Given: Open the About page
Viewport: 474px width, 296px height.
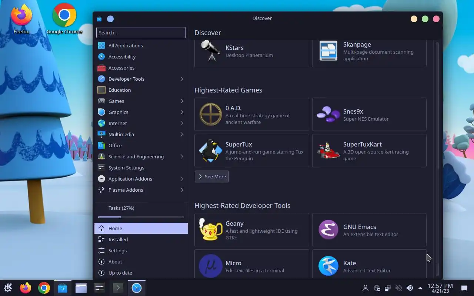Looking at the screenshot, I should (141, 262).
